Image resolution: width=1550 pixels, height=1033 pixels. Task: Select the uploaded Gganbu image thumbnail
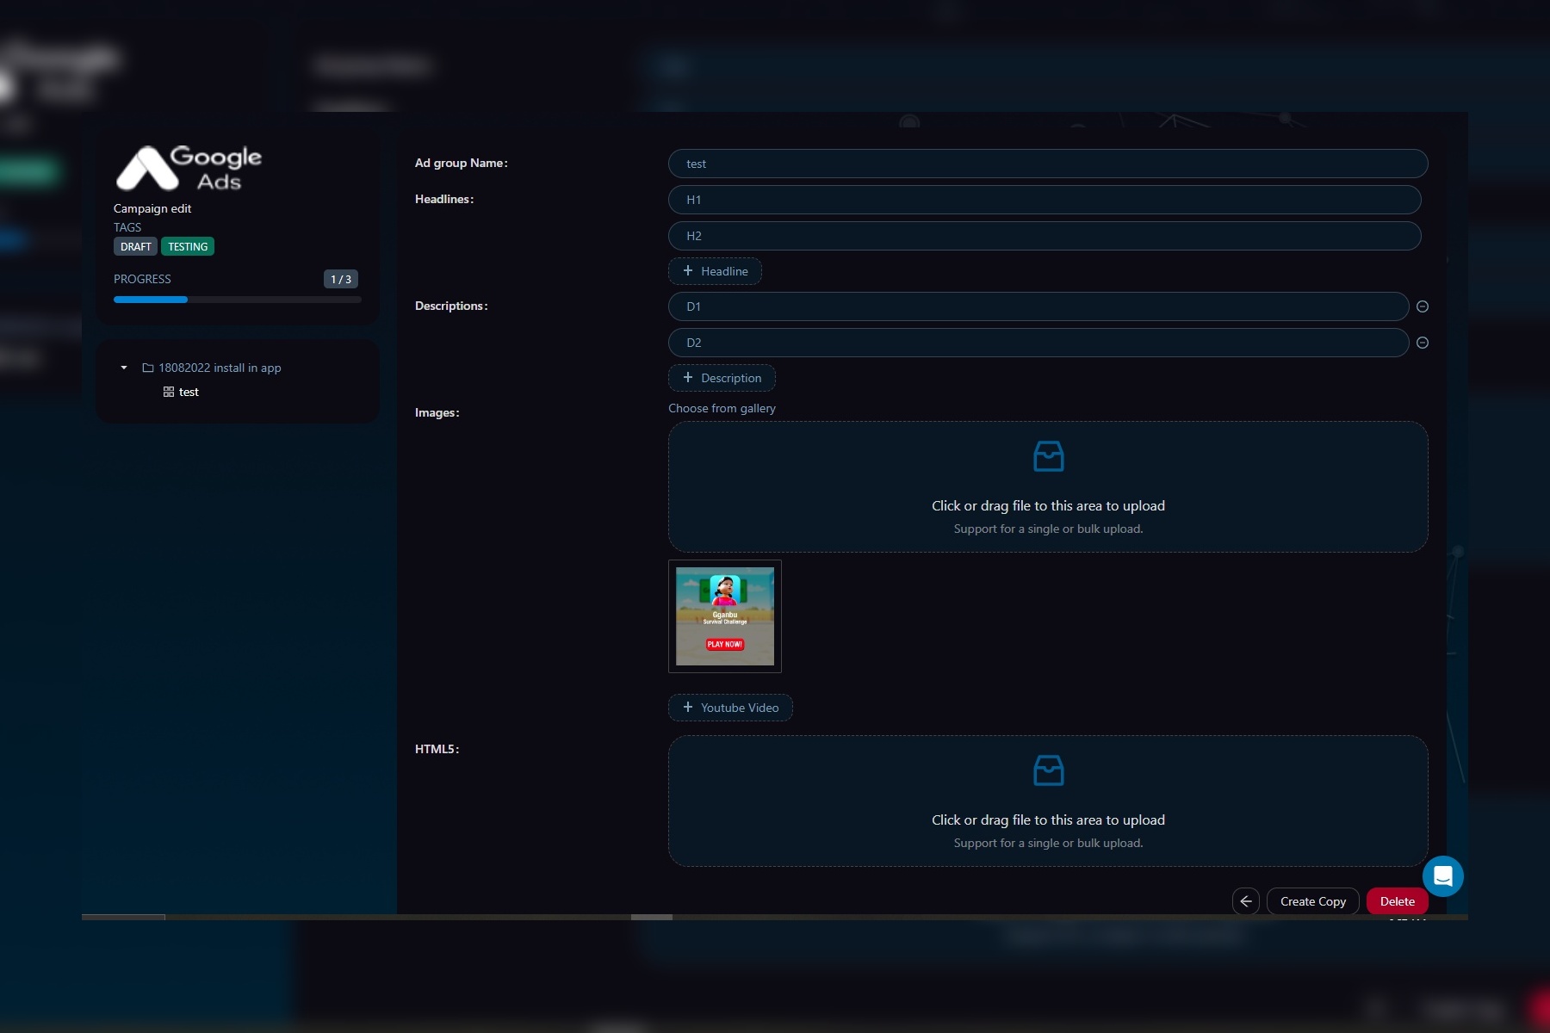[x=724, y=616]
